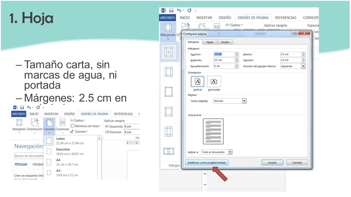The height and width of the screenshot is (197, 351).
Task: Click the help question-mark button in Configurar página
Action: (x=295, y=33)
